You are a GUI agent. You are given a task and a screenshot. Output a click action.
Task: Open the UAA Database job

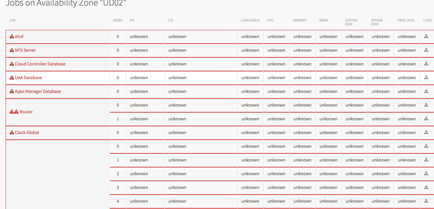(x=28, y=78)
